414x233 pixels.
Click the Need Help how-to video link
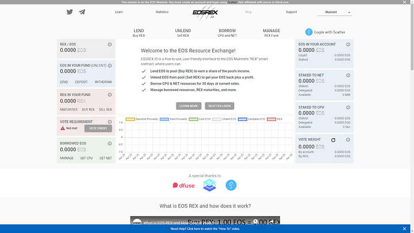tap(205, 229)
